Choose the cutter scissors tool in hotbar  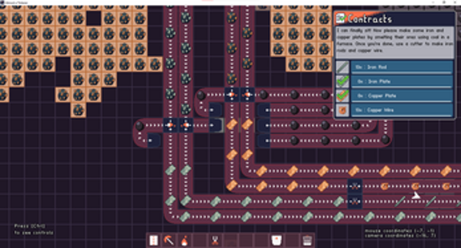click(x=215, y=241)
